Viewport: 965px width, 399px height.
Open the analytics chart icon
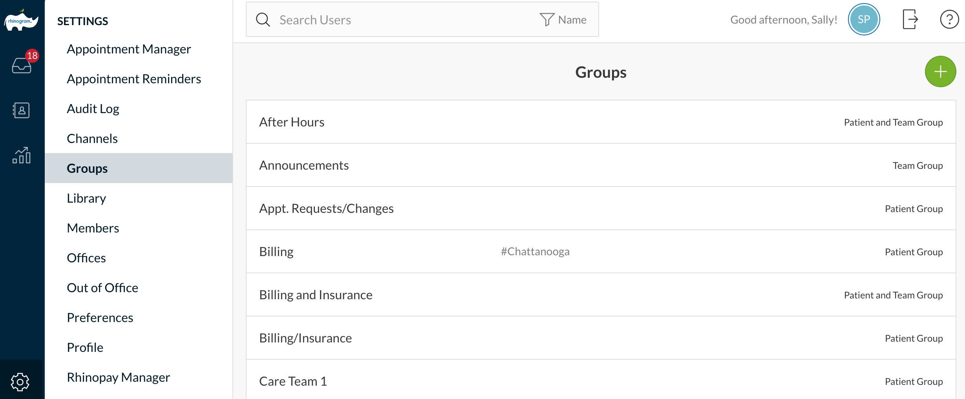(x=22, y=156)
